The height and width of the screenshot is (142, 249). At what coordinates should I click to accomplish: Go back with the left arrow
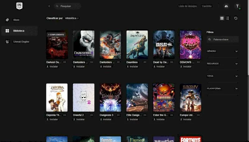[49, 6]
